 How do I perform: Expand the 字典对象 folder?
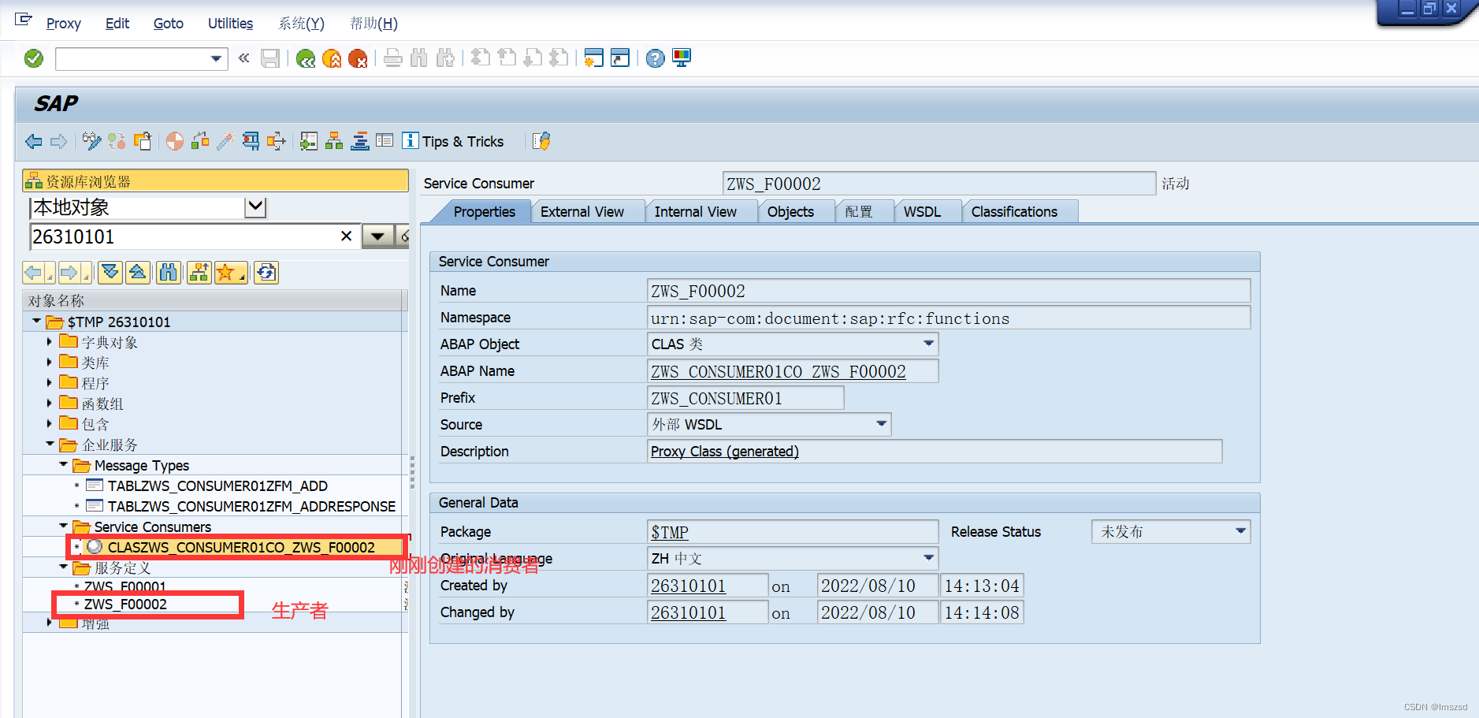tap(49, 342)
